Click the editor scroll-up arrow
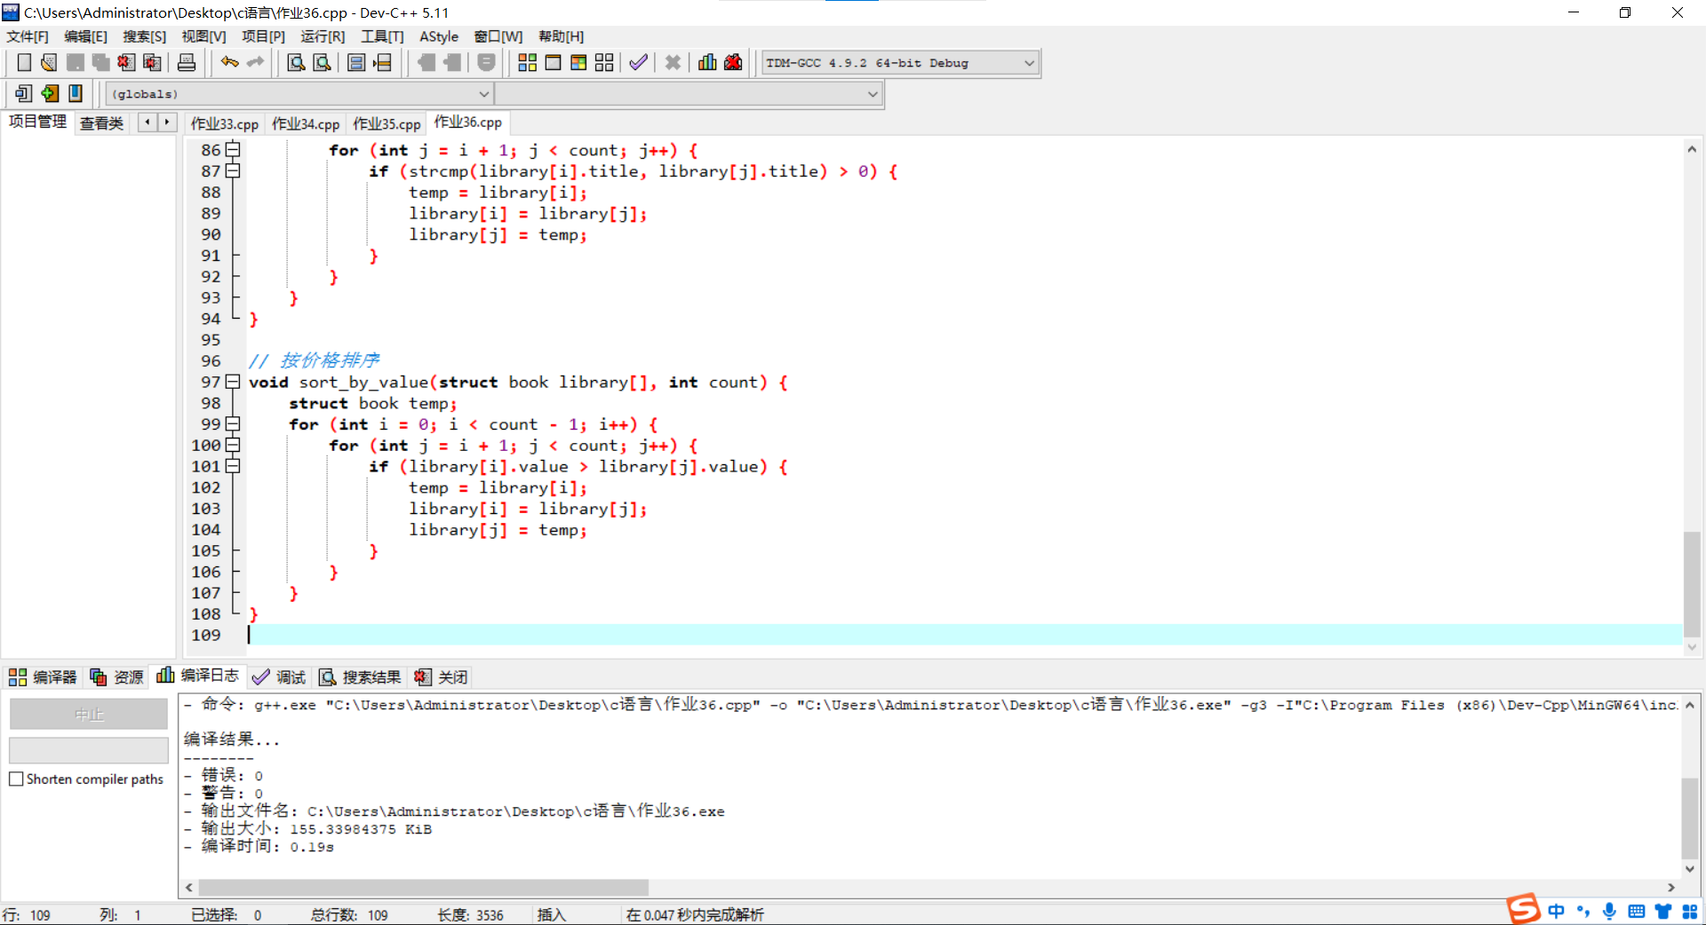This screenshot has height=925, width=1706. pos(1692,149)
